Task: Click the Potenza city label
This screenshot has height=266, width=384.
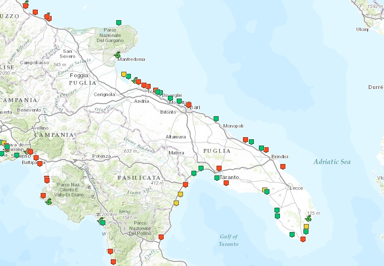Action: [102, 156]
